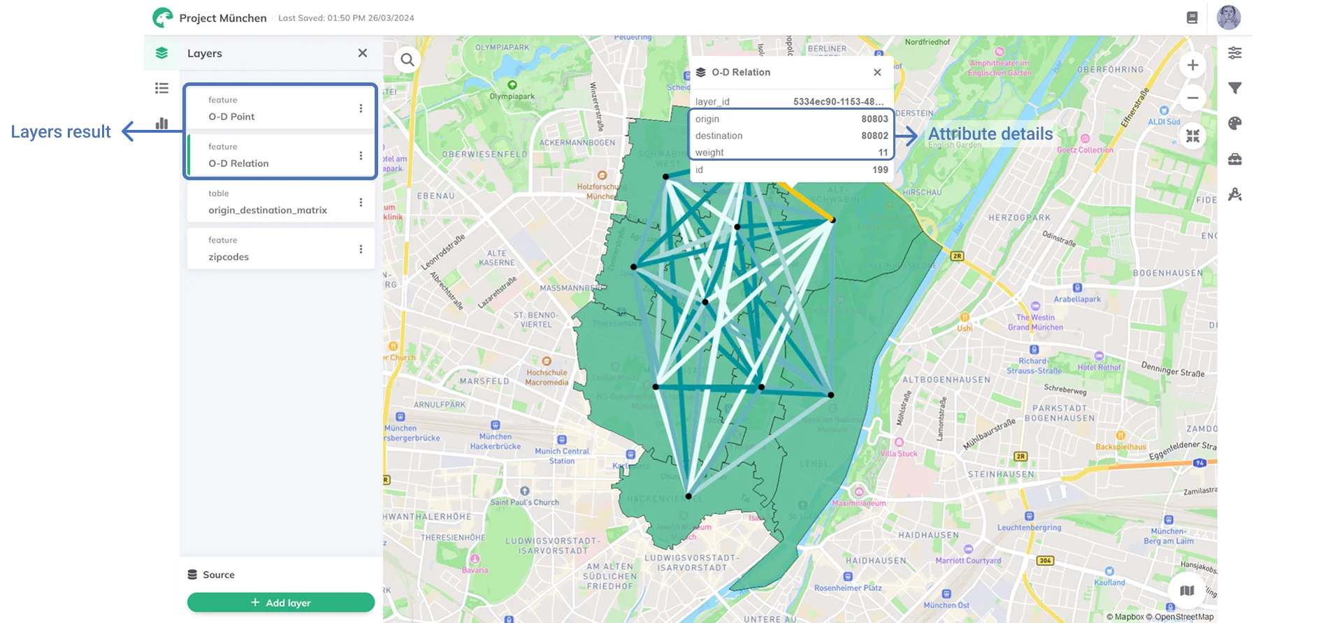
Task: Select the zipcodes layer
Action: 281,249
